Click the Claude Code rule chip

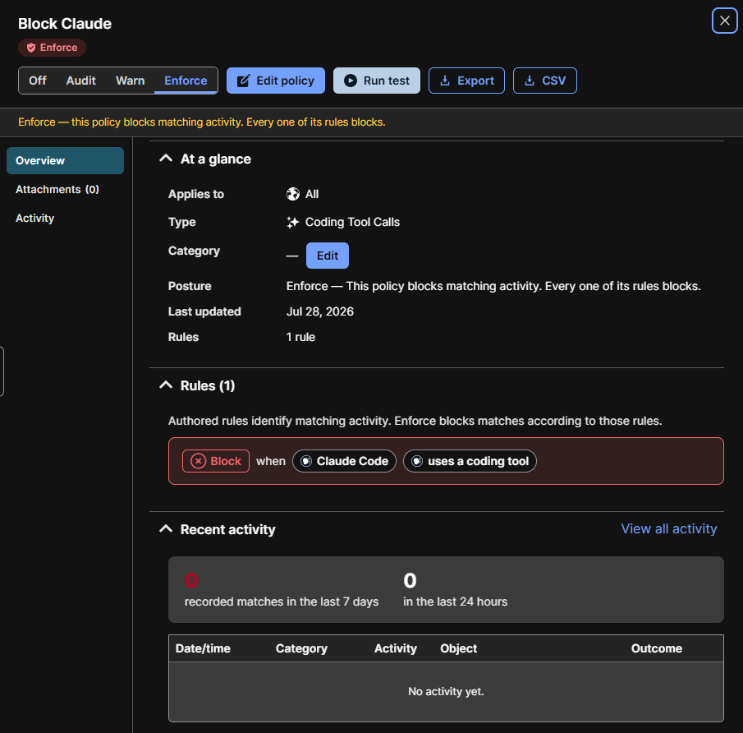(345, 461)
